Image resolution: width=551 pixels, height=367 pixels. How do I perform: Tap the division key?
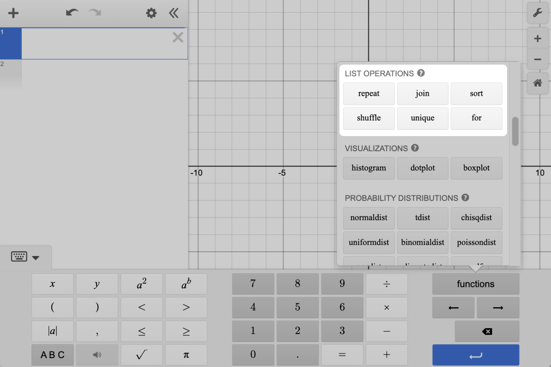pyautogui.click(x=387, y=284)
